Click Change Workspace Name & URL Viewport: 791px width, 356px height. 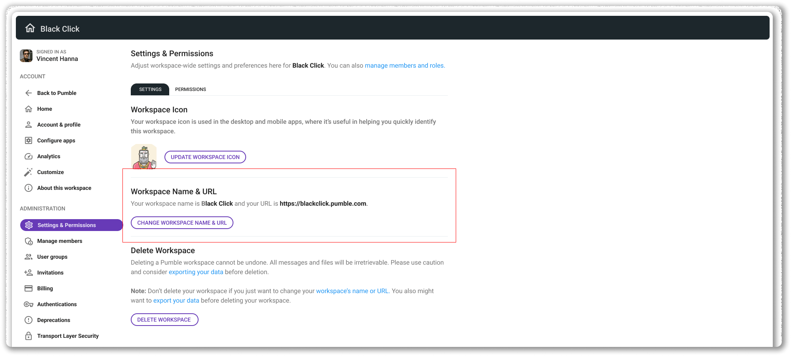pyautogui.click(x=182, y=223)
